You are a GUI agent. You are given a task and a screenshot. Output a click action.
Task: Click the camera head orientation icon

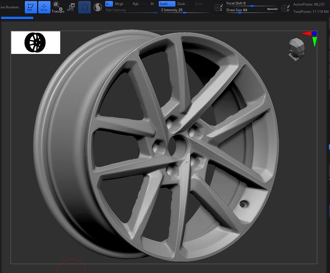pyautogui.click(x=297, y=49)
